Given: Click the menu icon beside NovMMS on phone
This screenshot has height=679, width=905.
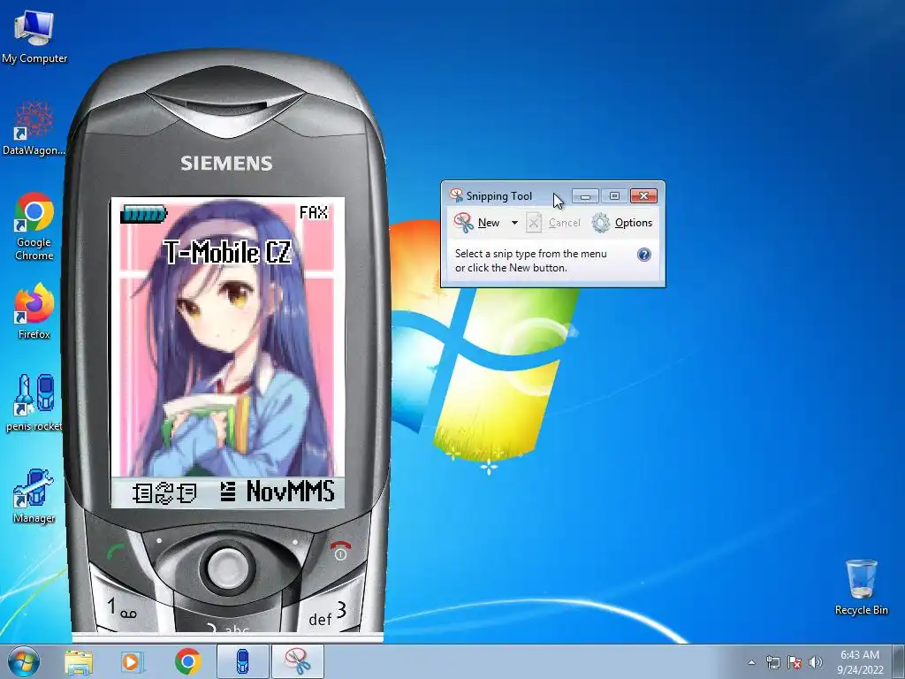Looking at the screenshot, I should pos(228,492).
